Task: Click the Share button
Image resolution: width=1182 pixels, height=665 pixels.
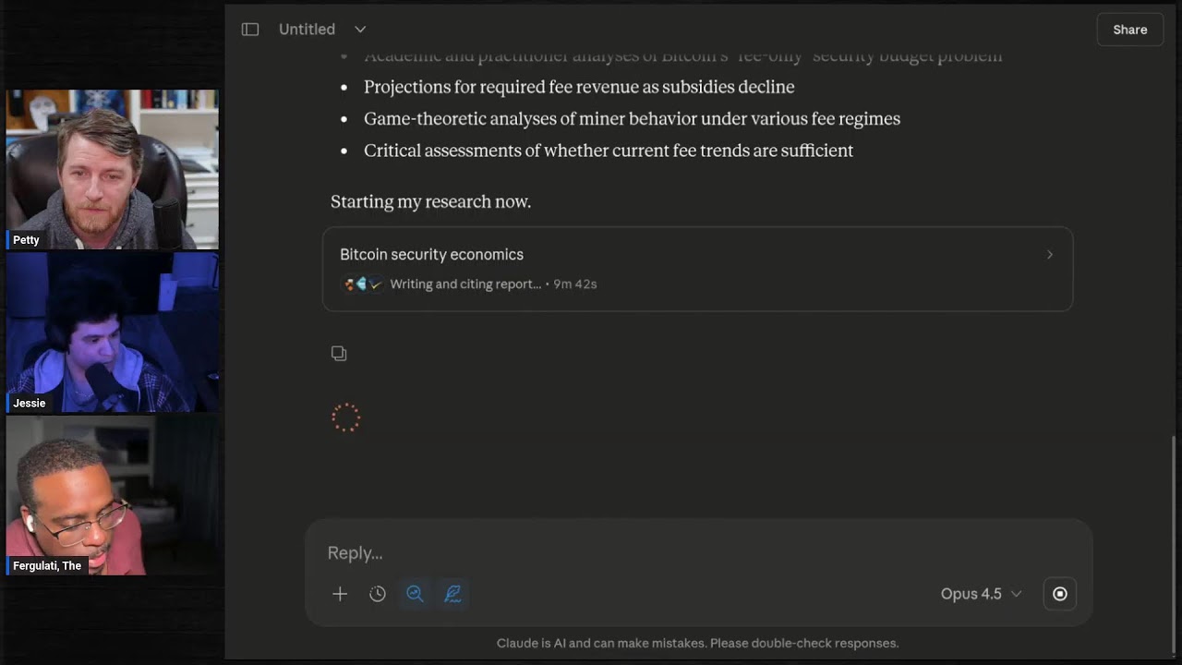Action: [1129, 30]
